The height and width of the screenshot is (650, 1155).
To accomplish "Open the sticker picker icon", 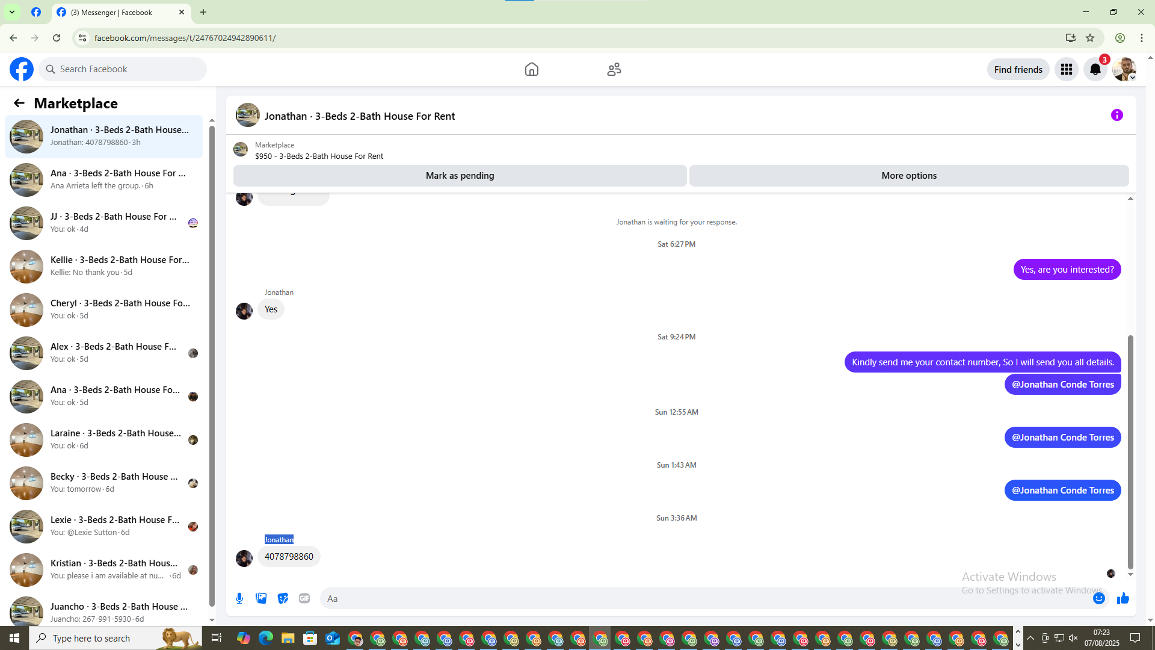I will tap(283, 598).
